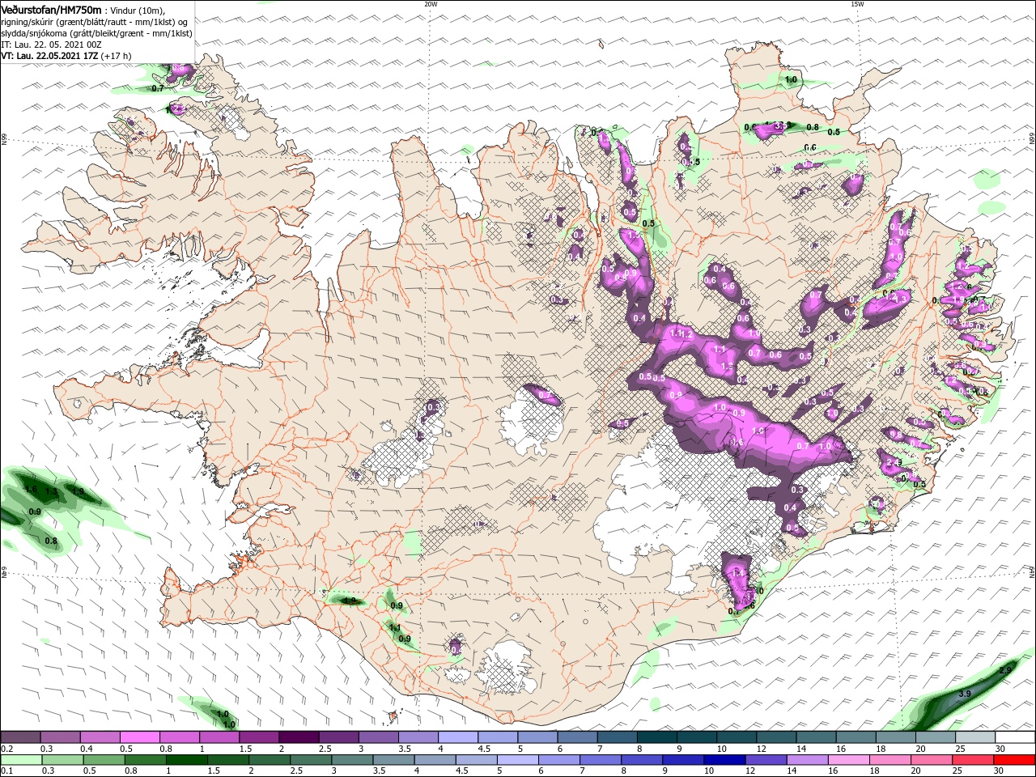The image size is (1036, 777).
Task: Select the crimson 25 swatch, lower legend row
Action: click(x=972, y=760)
